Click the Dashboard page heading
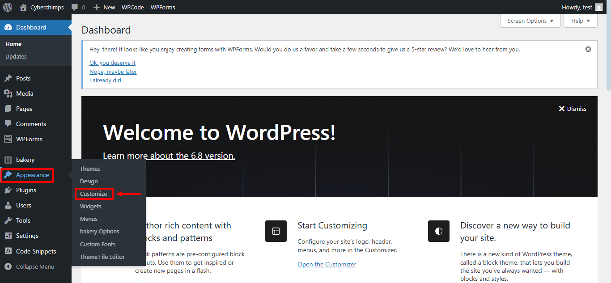 click(106, 30)
